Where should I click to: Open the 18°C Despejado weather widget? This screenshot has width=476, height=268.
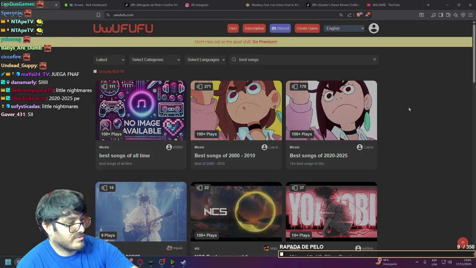pos(387,262)
